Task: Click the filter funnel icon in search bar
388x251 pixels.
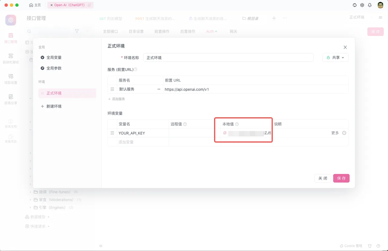Action: [x=77, y=31]
